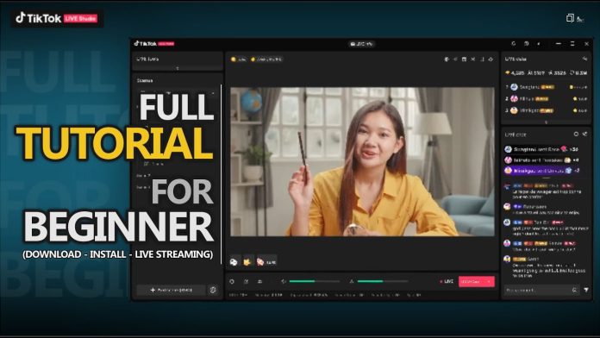This screenshot has width=600, height=338.
Task: Click the last preview toolbar icon
Action: [491, 59]
